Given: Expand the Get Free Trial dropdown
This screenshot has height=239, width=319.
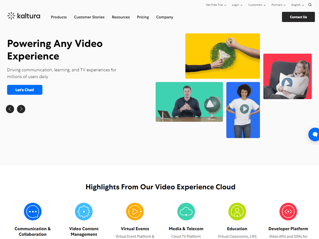Looking at the screenshot, I should (x=216, y=5).
